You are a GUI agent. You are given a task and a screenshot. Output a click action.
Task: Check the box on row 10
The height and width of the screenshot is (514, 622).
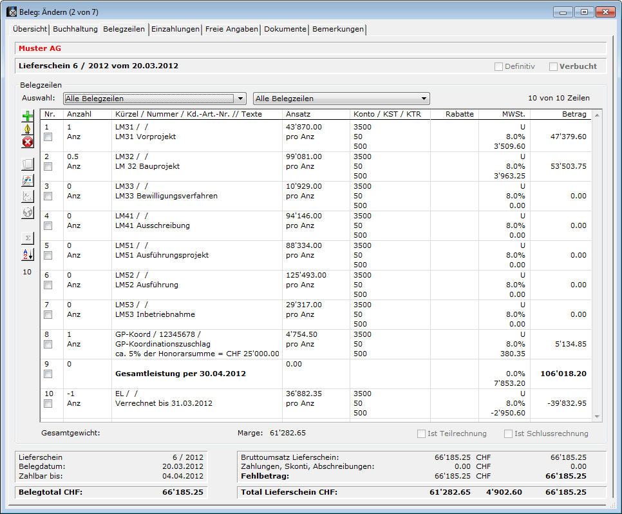pyautogui.click(x=48, y=404)
